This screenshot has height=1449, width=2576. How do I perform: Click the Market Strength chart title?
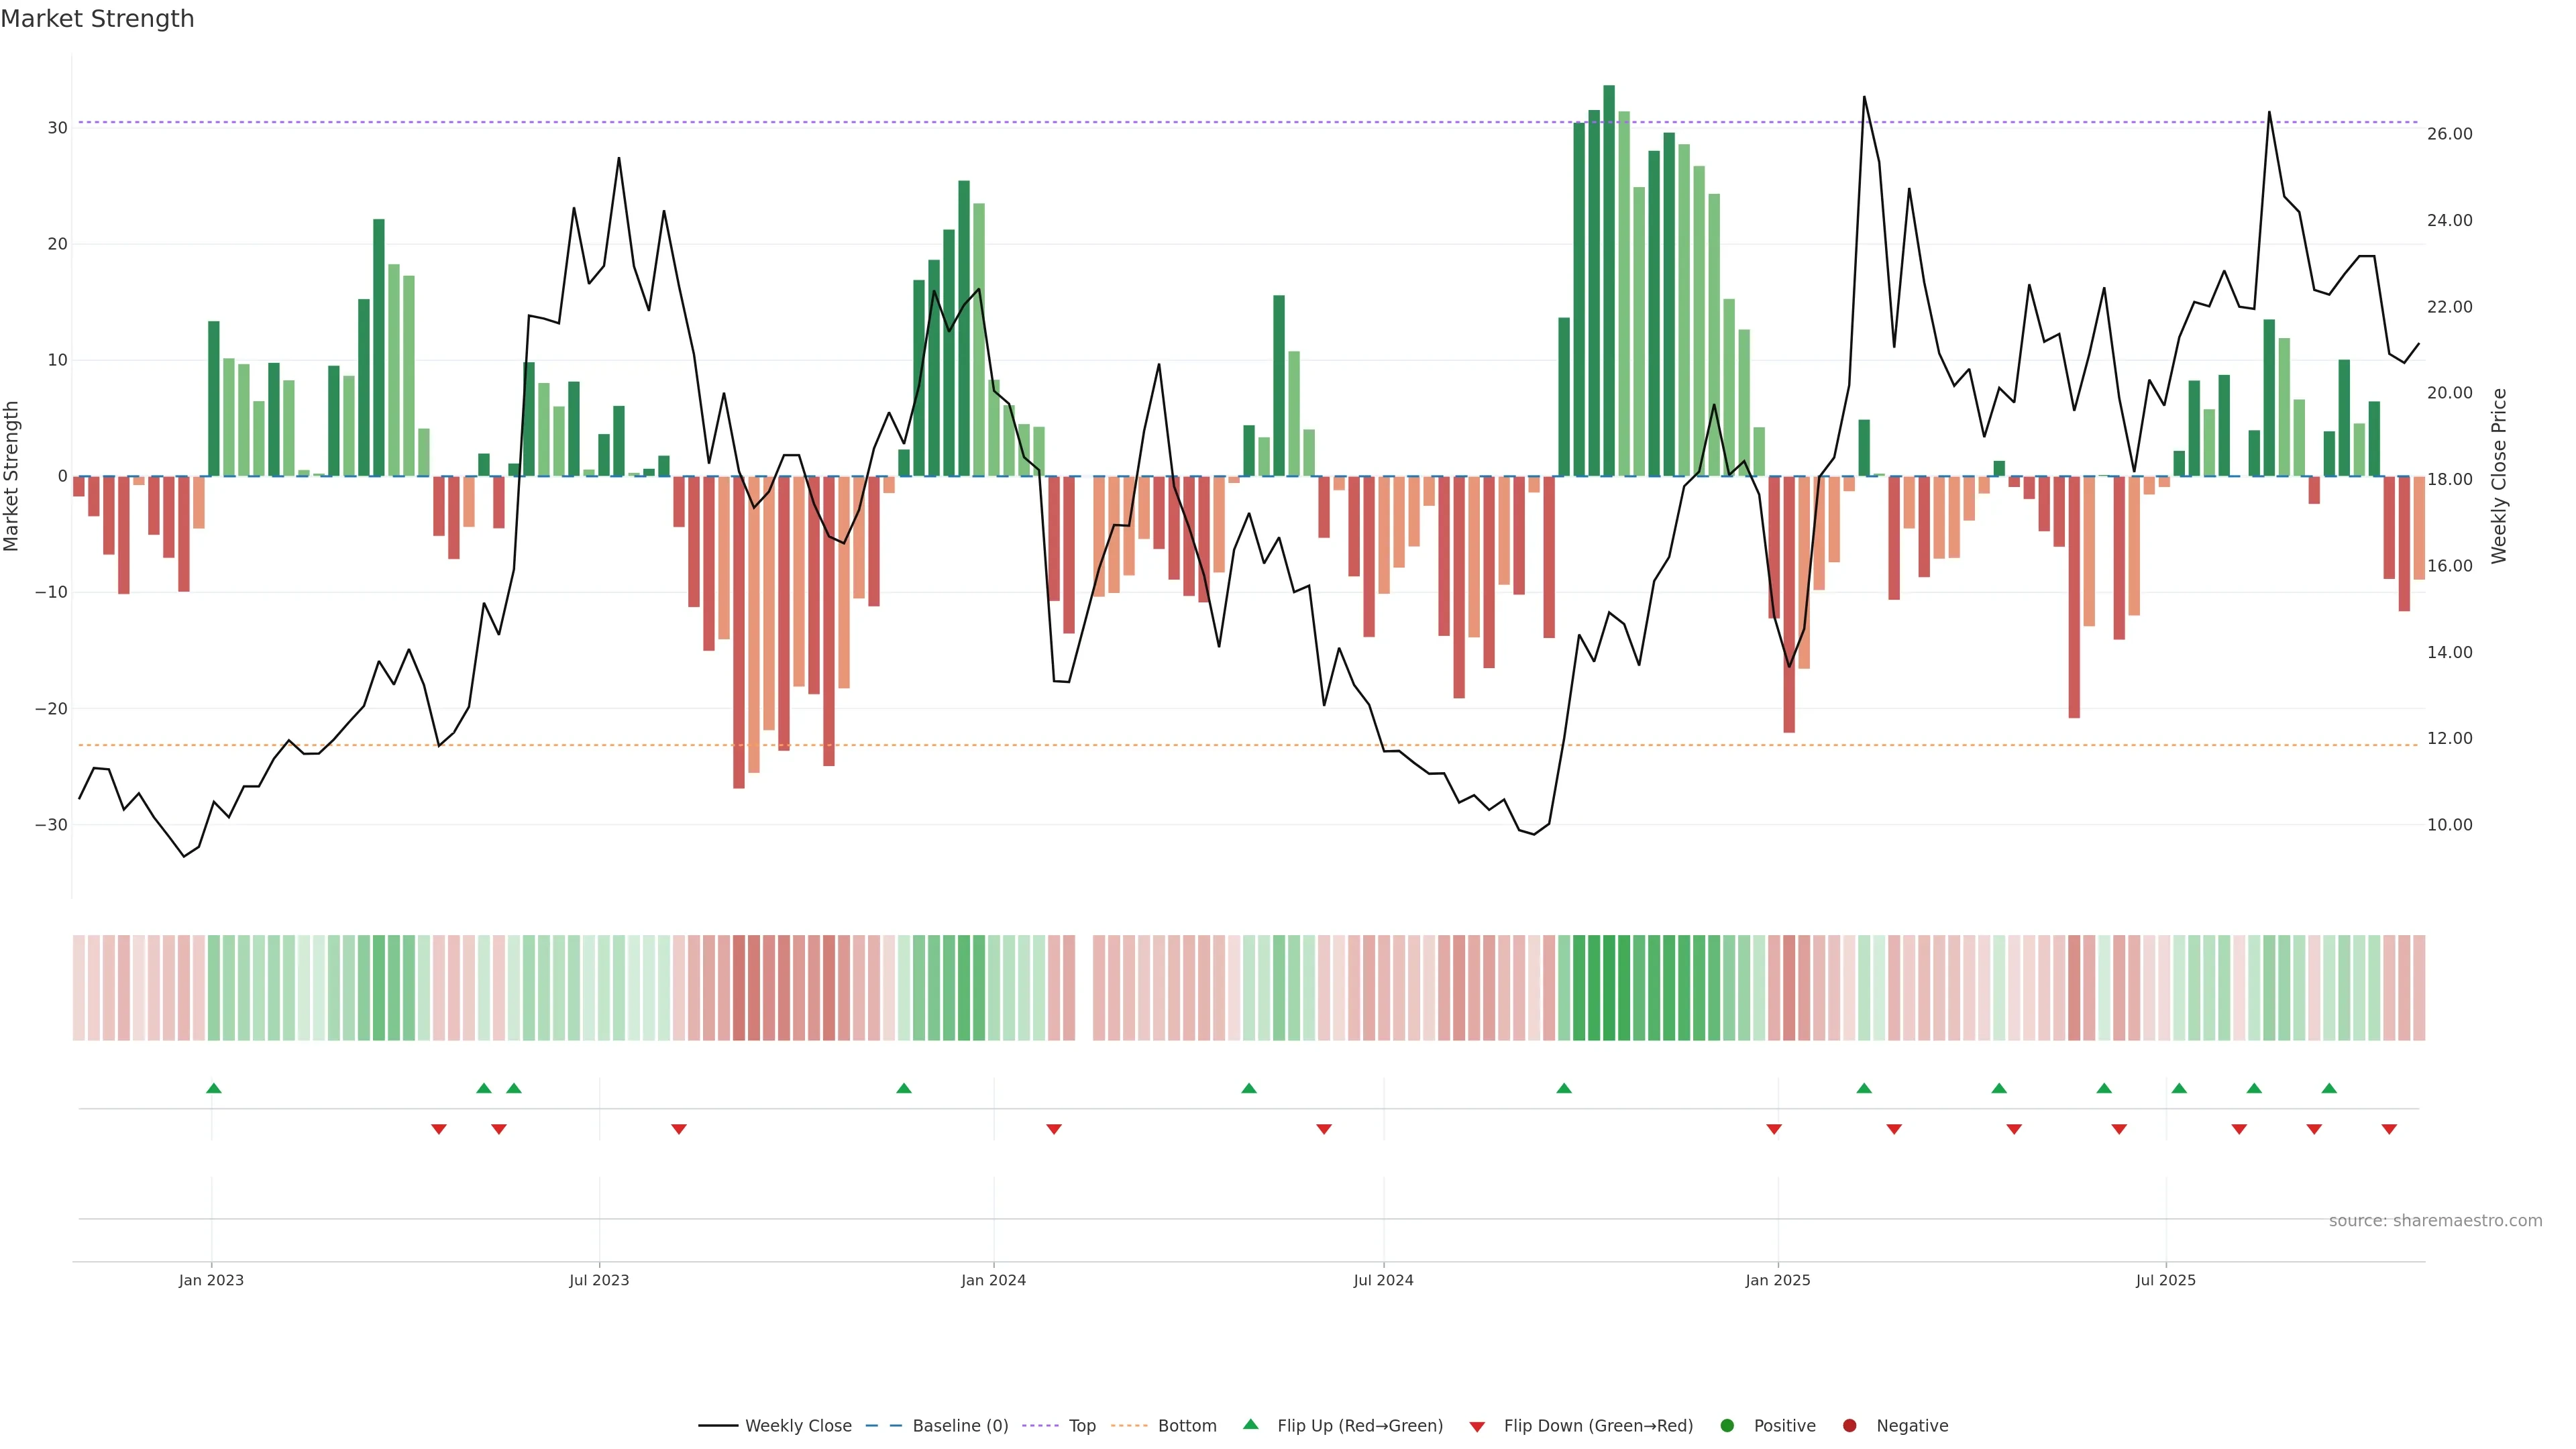pos(97,18)
